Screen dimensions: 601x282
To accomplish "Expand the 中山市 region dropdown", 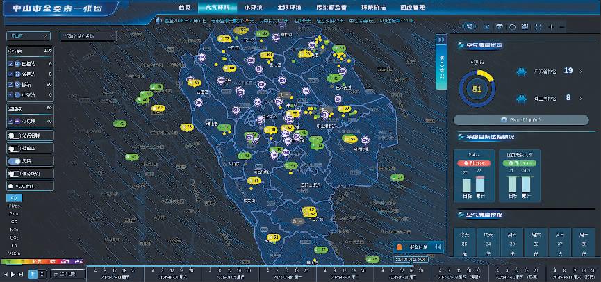I will (28, 35).
